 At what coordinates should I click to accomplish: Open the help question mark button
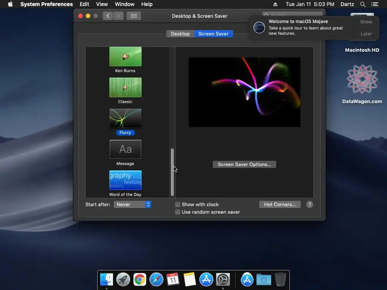coord(310,204)
